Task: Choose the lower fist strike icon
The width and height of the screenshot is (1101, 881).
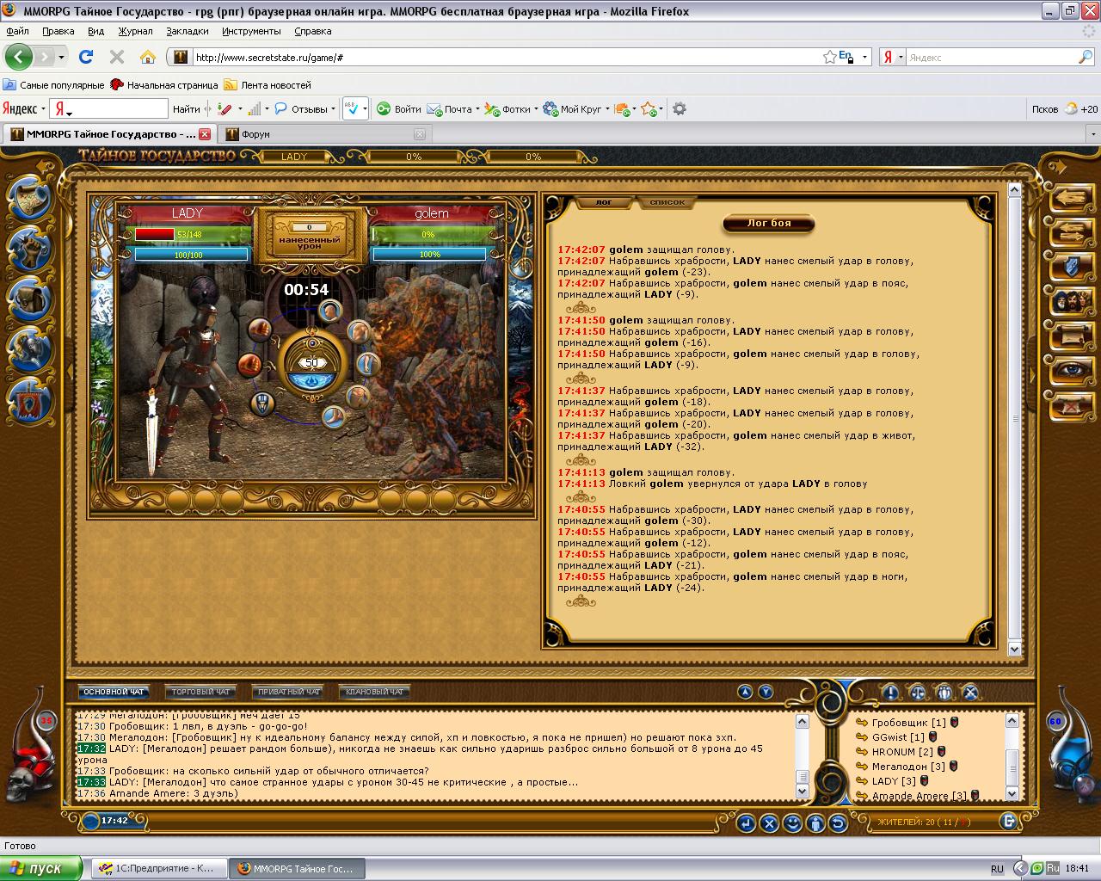Action: 249,365
